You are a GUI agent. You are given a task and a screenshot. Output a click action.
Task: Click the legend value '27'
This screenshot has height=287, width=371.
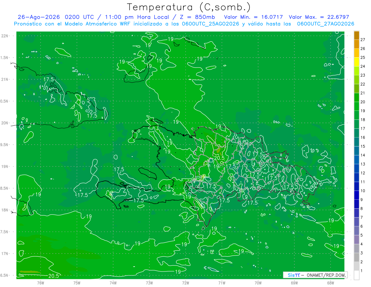(363, 40)
